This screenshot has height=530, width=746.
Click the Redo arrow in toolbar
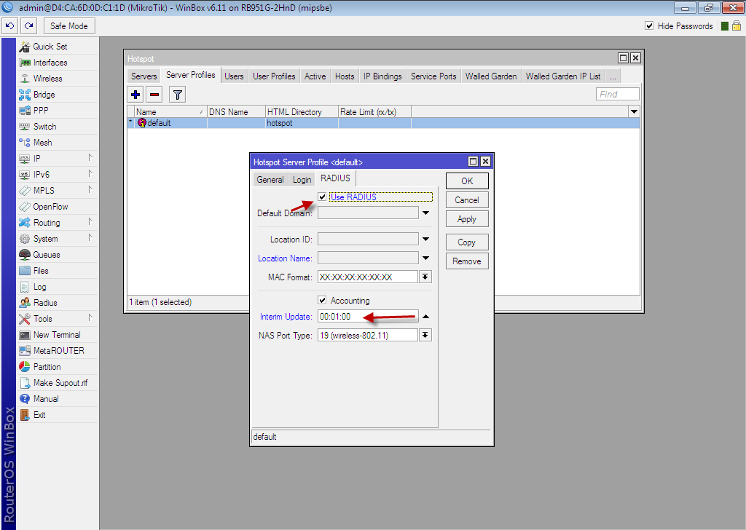(28, 26)
